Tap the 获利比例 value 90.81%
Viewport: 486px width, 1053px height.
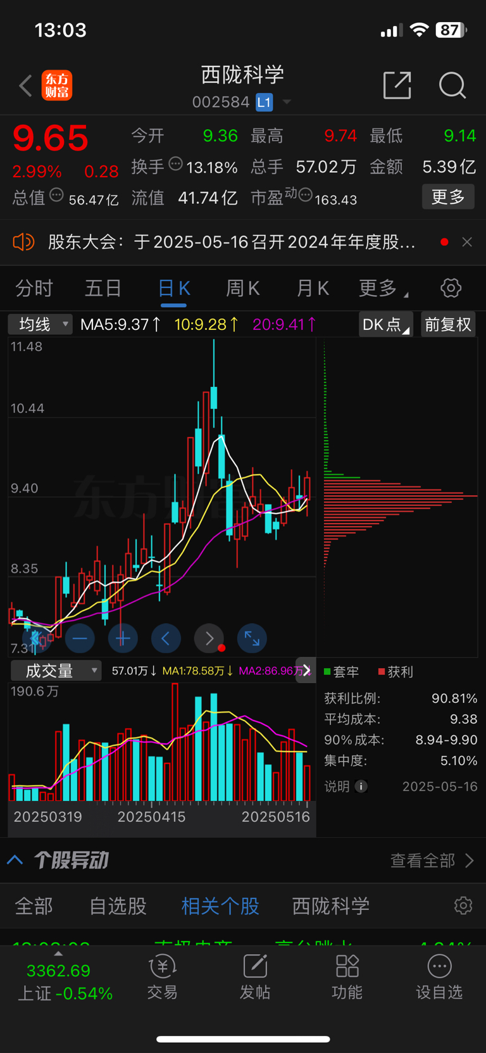pos(454,698)
